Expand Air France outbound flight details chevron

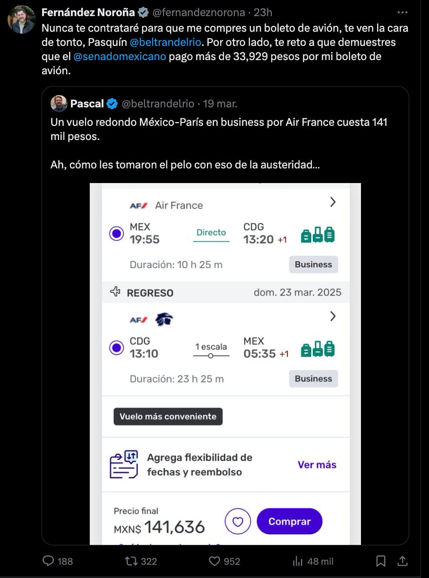[333, 202]
